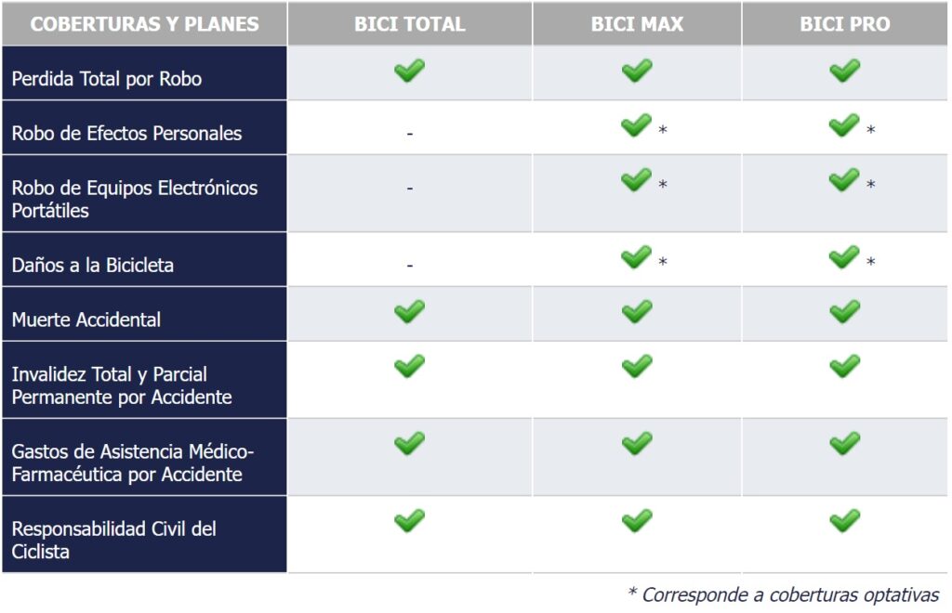
Task: Click BICI TOTAL checkmark for Responsabilidad Civil del Ciclista
Action: [409, 520]
